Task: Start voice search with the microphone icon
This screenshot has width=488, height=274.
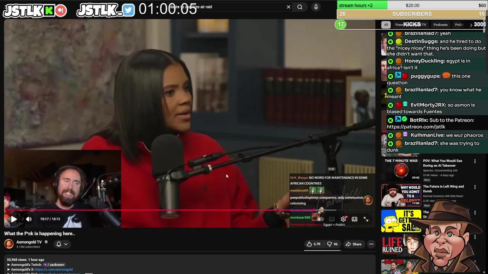Action: coord(316,7)
